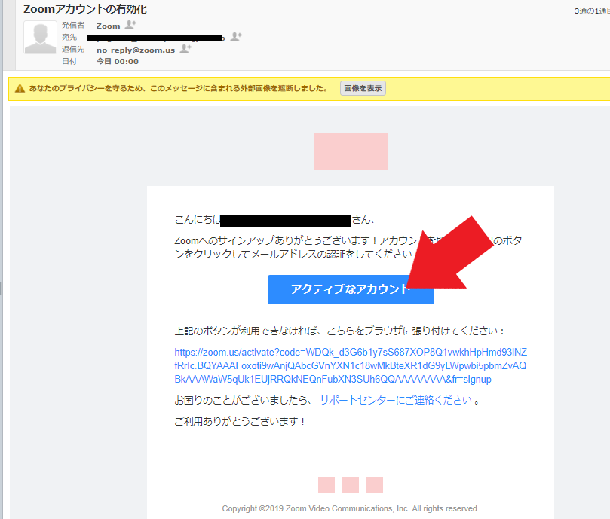The width and height of the screenshot is (610, 519).
Task: Click the 画像を表示 button
Action: pyautogui.click(x=363, y=88)
